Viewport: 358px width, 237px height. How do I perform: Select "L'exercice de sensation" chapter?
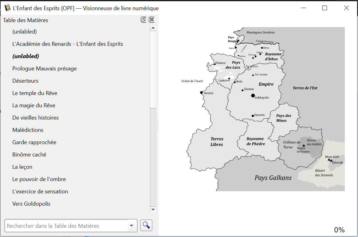40,191
